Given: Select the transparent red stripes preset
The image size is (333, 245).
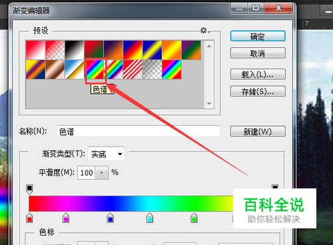Looking at the screenshot, I should point(133,69).
